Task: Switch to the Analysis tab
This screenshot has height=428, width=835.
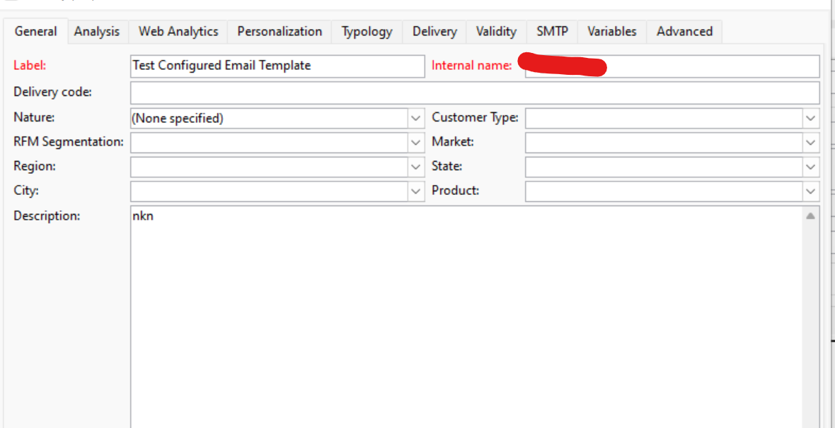Action: [97, 32]
